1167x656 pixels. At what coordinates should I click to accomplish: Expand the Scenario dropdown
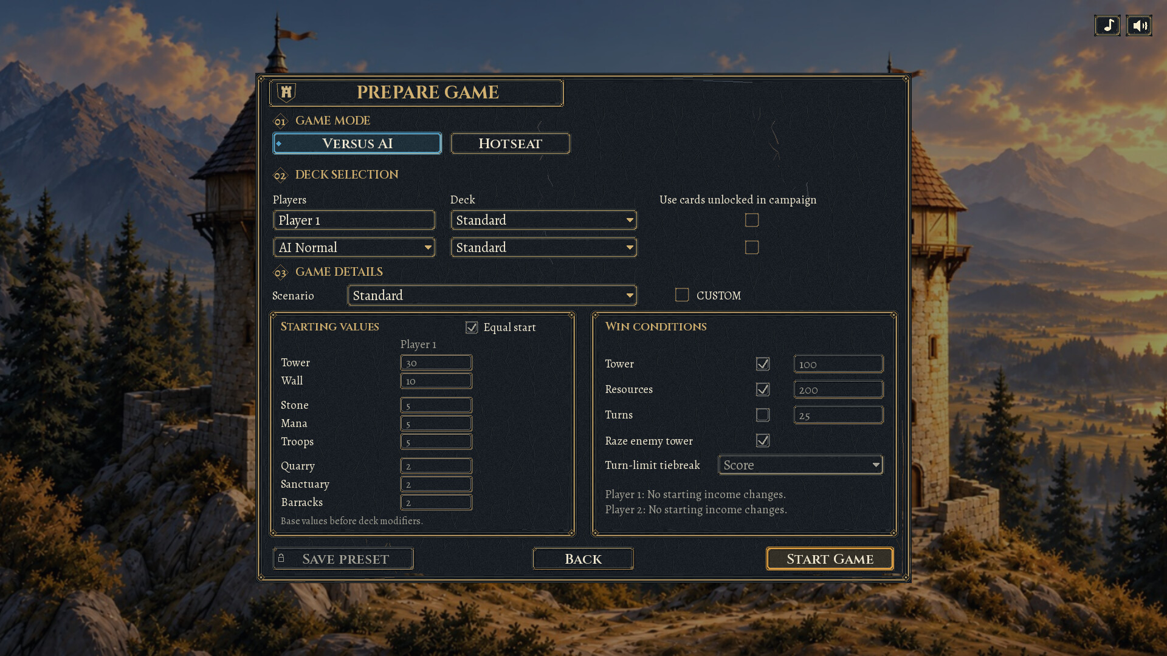[x=492, y=295]
